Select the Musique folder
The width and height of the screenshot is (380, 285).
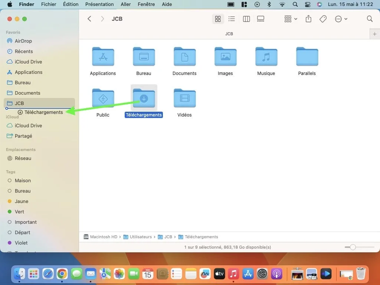click(266, 56)
